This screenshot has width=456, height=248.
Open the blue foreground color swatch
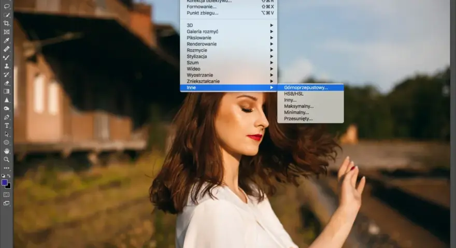[4, 182]
